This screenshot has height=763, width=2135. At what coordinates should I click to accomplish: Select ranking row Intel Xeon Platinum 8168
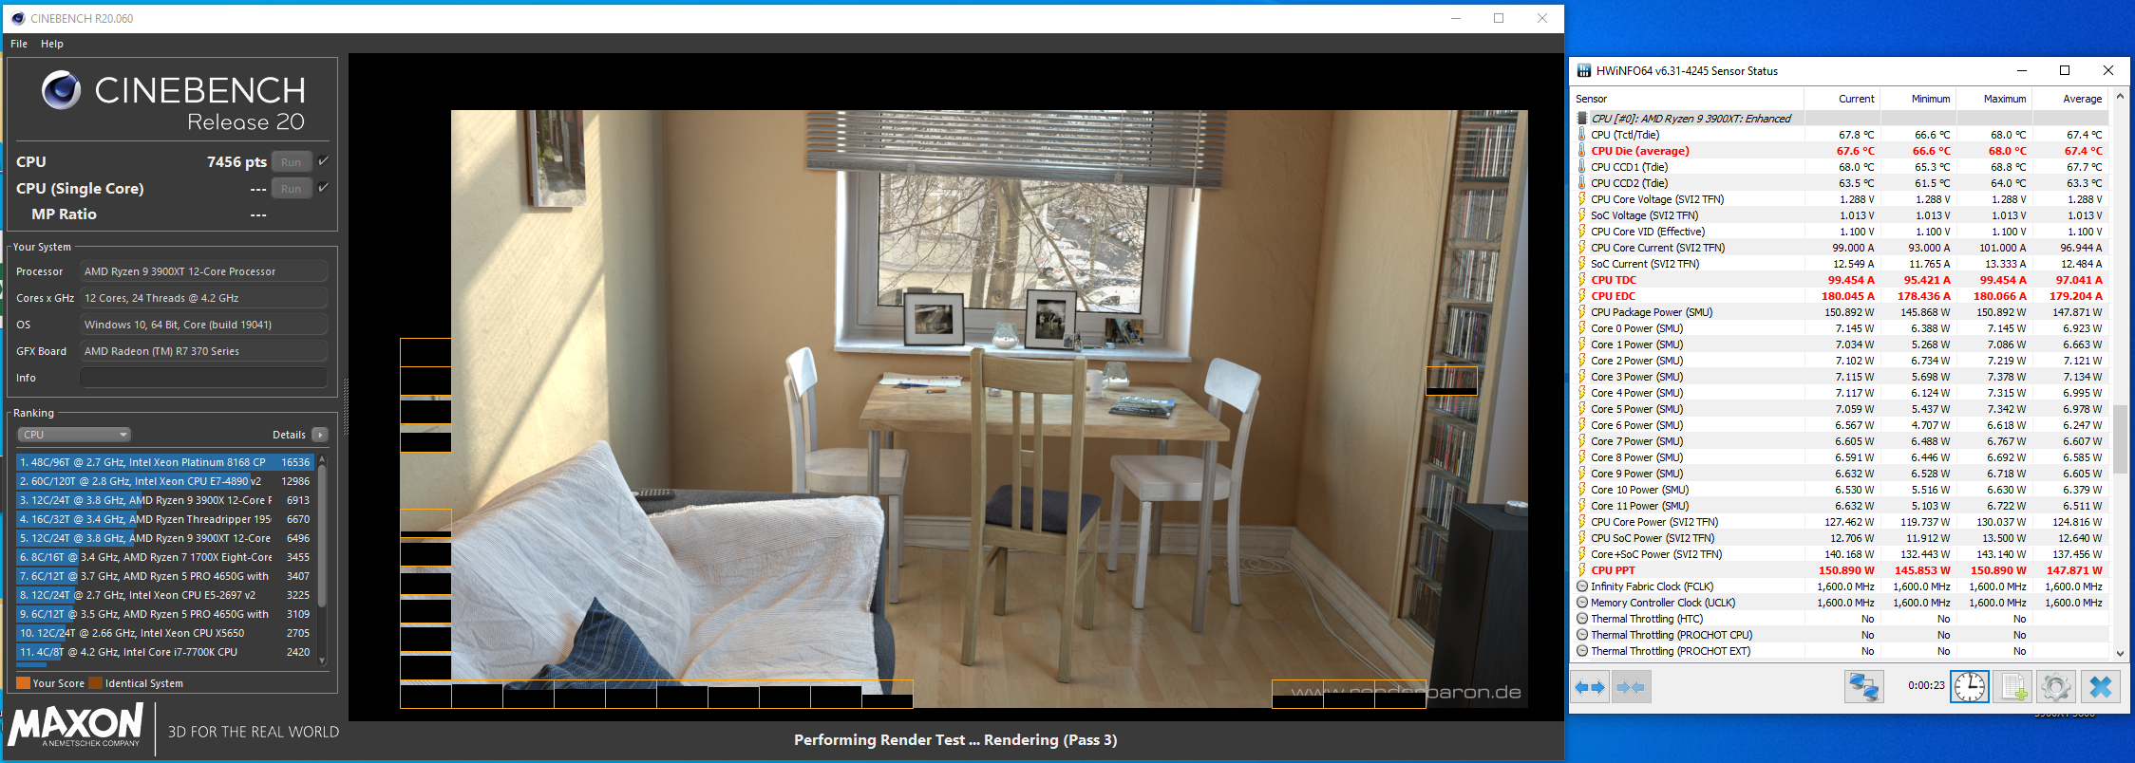coord(165,462)
